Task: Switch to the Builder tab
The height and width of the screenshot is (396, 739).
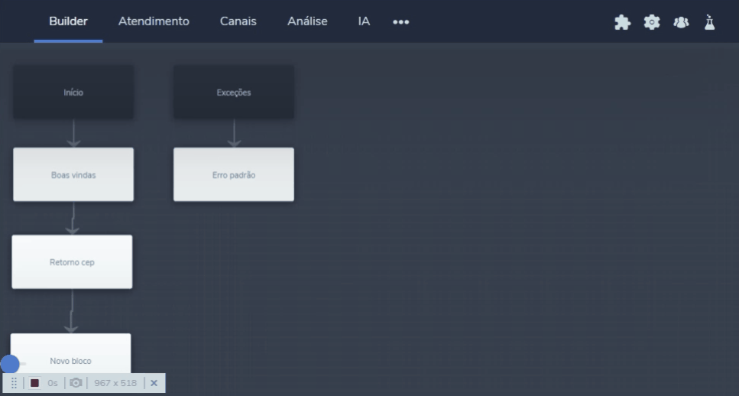Action: click(68, 21)
